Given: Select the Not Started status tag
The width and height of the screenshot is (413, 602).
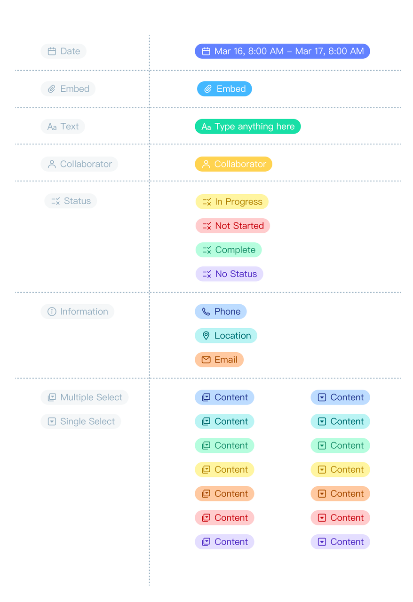Looking at the screenshot, I should coord(233,226).
